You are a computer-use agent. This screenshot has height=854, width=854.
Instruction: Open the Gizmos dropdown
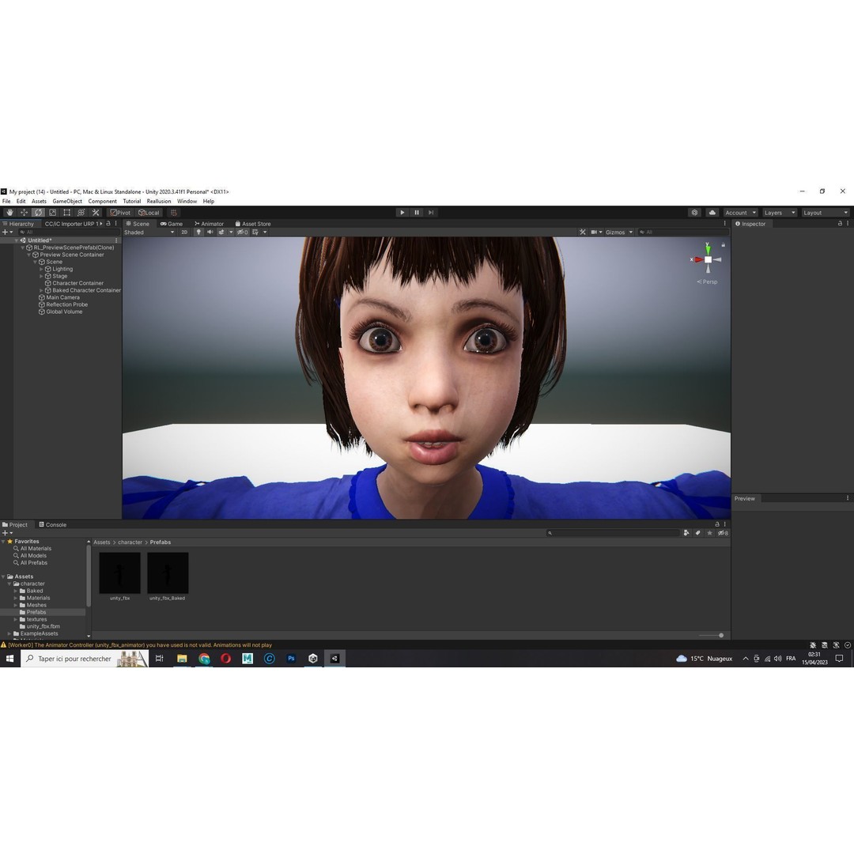619,232
